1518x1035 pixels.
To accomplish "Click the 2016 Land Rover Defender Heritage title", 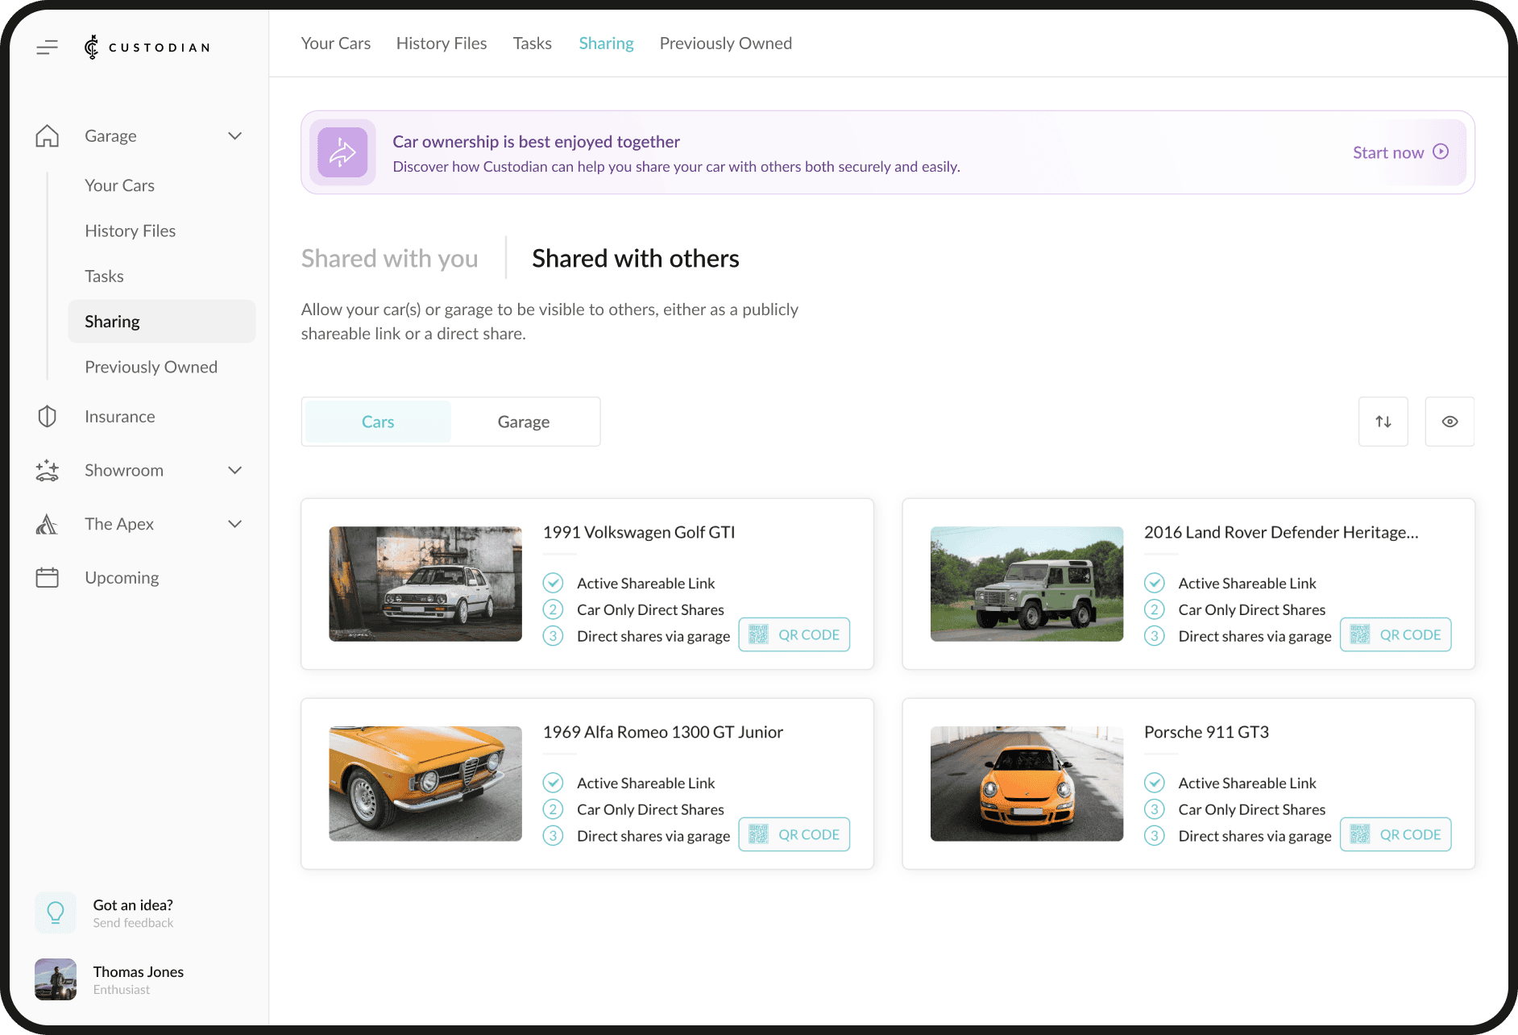I will [x=1281, y=532].
